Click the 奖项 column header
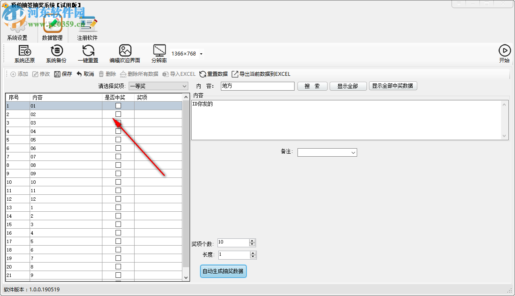515x296 pixels. point(158,97)
